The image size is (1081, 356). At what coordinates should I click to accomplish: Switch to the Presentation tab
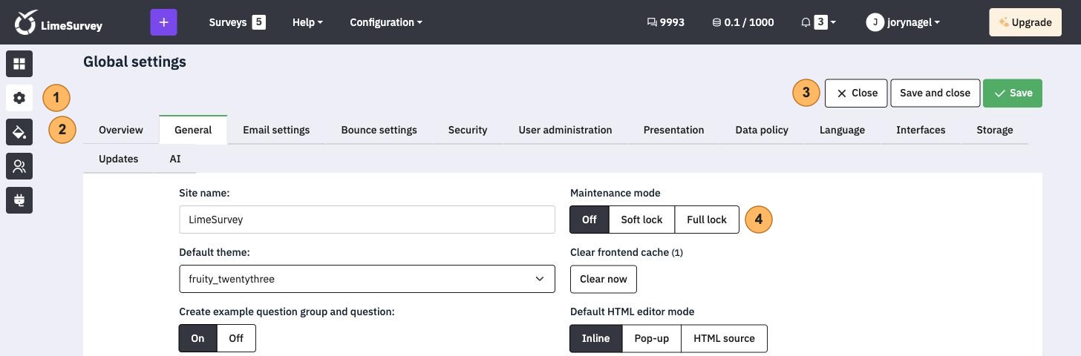point(674,130)
